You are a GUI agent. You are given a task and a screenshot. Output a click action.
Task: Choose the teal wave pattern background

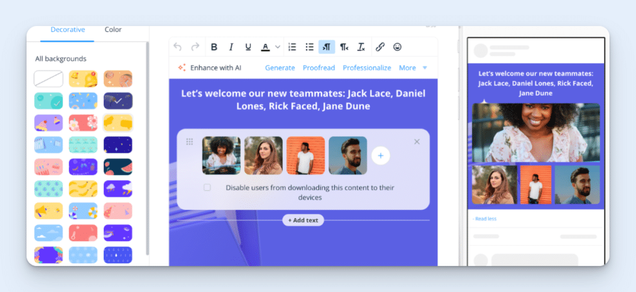[x=83, y=144]
